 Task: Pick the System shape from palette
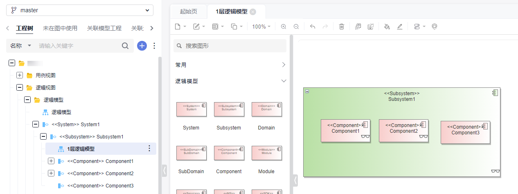[x=191, y=109]
